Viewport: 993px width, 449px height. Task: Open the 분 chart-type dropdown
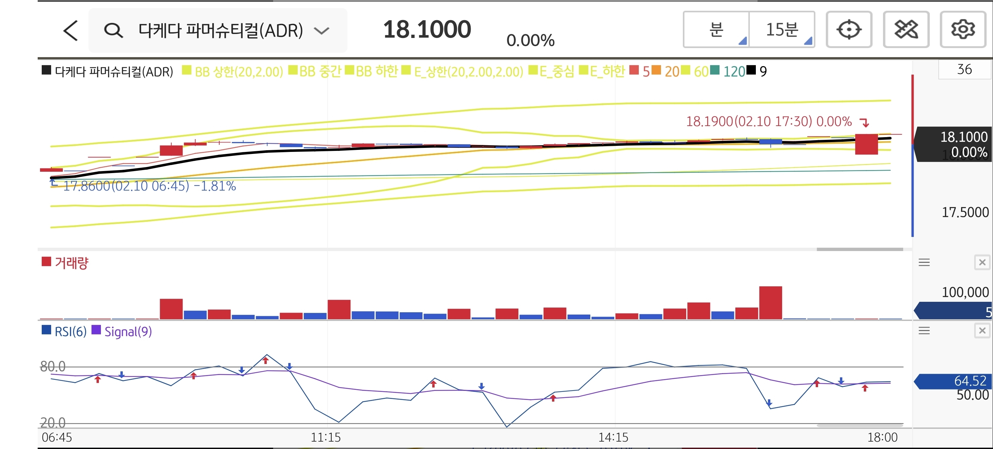tap(716, 30)
